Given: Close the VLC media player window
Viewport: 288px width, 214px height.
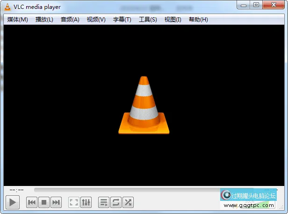Looking at the screenshot, I should (x=274, y=5).
